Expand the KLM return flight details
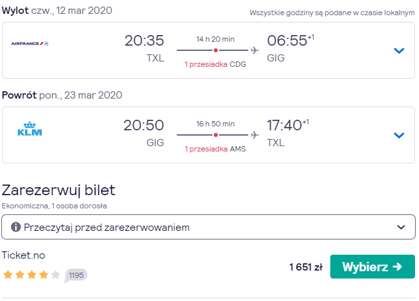 tap(399, 135)
